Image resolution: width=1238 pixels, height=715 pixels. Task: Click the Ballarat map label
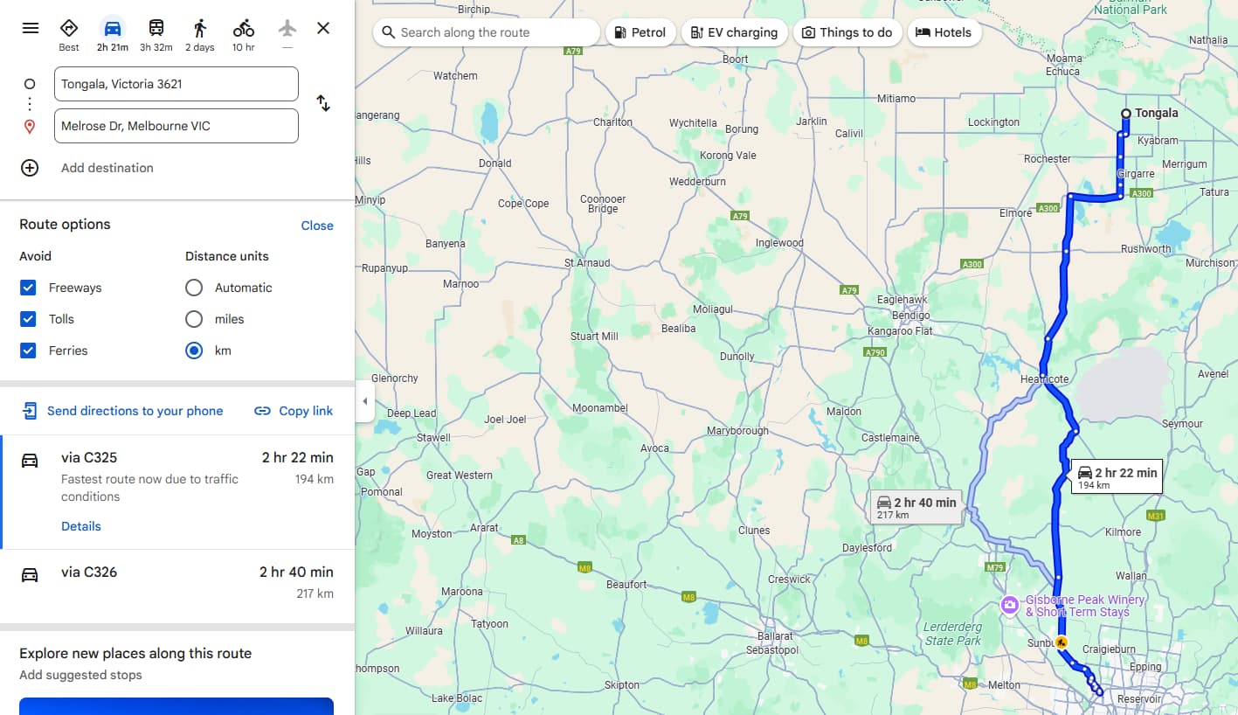tap(775, 636)
